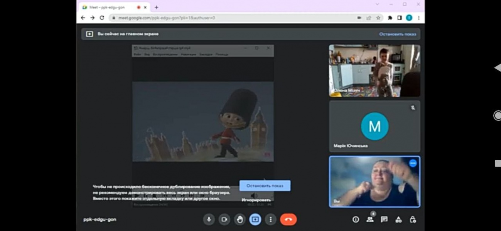The height and width of the screenshot is (231, 501).
Task: Open meeting details info icon
Action: tap(356, 219)
